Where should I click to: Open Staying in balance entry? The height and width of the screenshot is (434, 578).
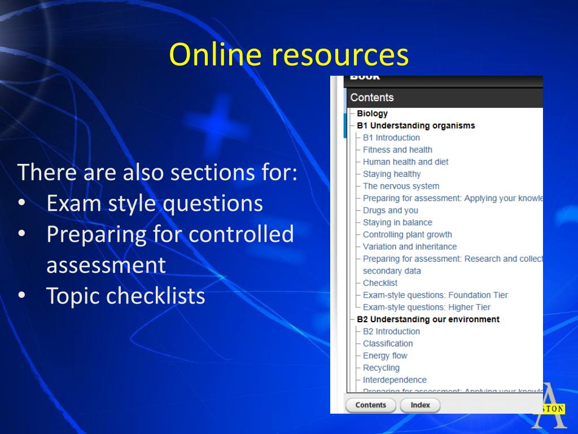[397, 223]
